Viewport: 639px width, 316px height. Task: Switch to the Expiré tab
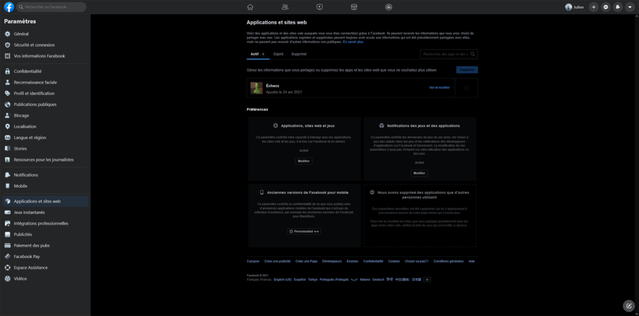click(278, 54)
